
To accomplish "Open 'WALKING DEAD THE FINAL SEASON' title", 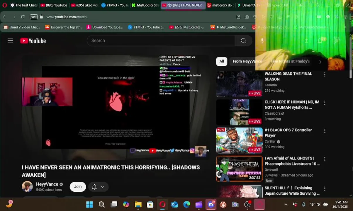I will (x=288, y=76).
